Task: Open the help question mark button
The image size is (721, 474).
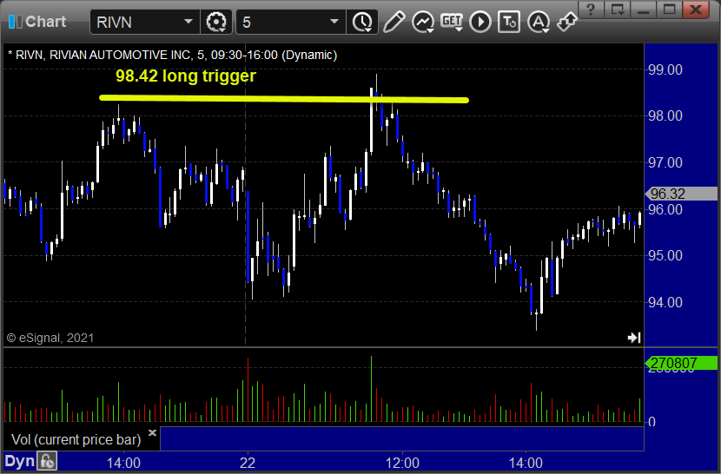Action: coord(592,9)
